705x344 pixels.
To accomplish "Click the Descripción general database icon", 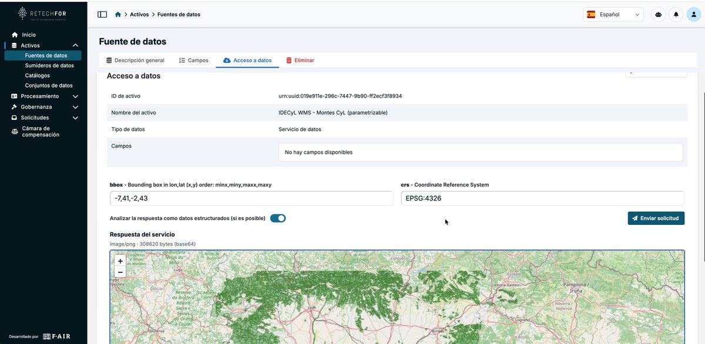I will coord(109,60).
